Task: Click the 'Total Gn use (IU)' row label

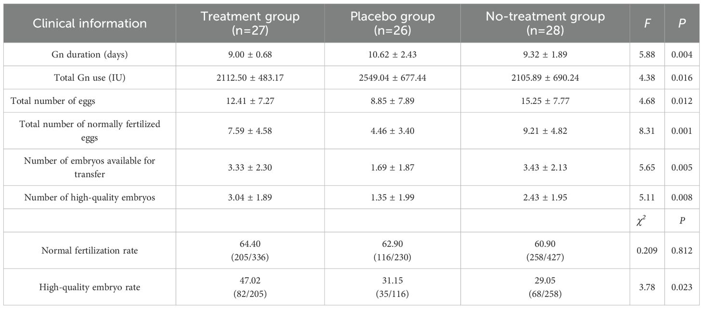Action: point(90,78)
